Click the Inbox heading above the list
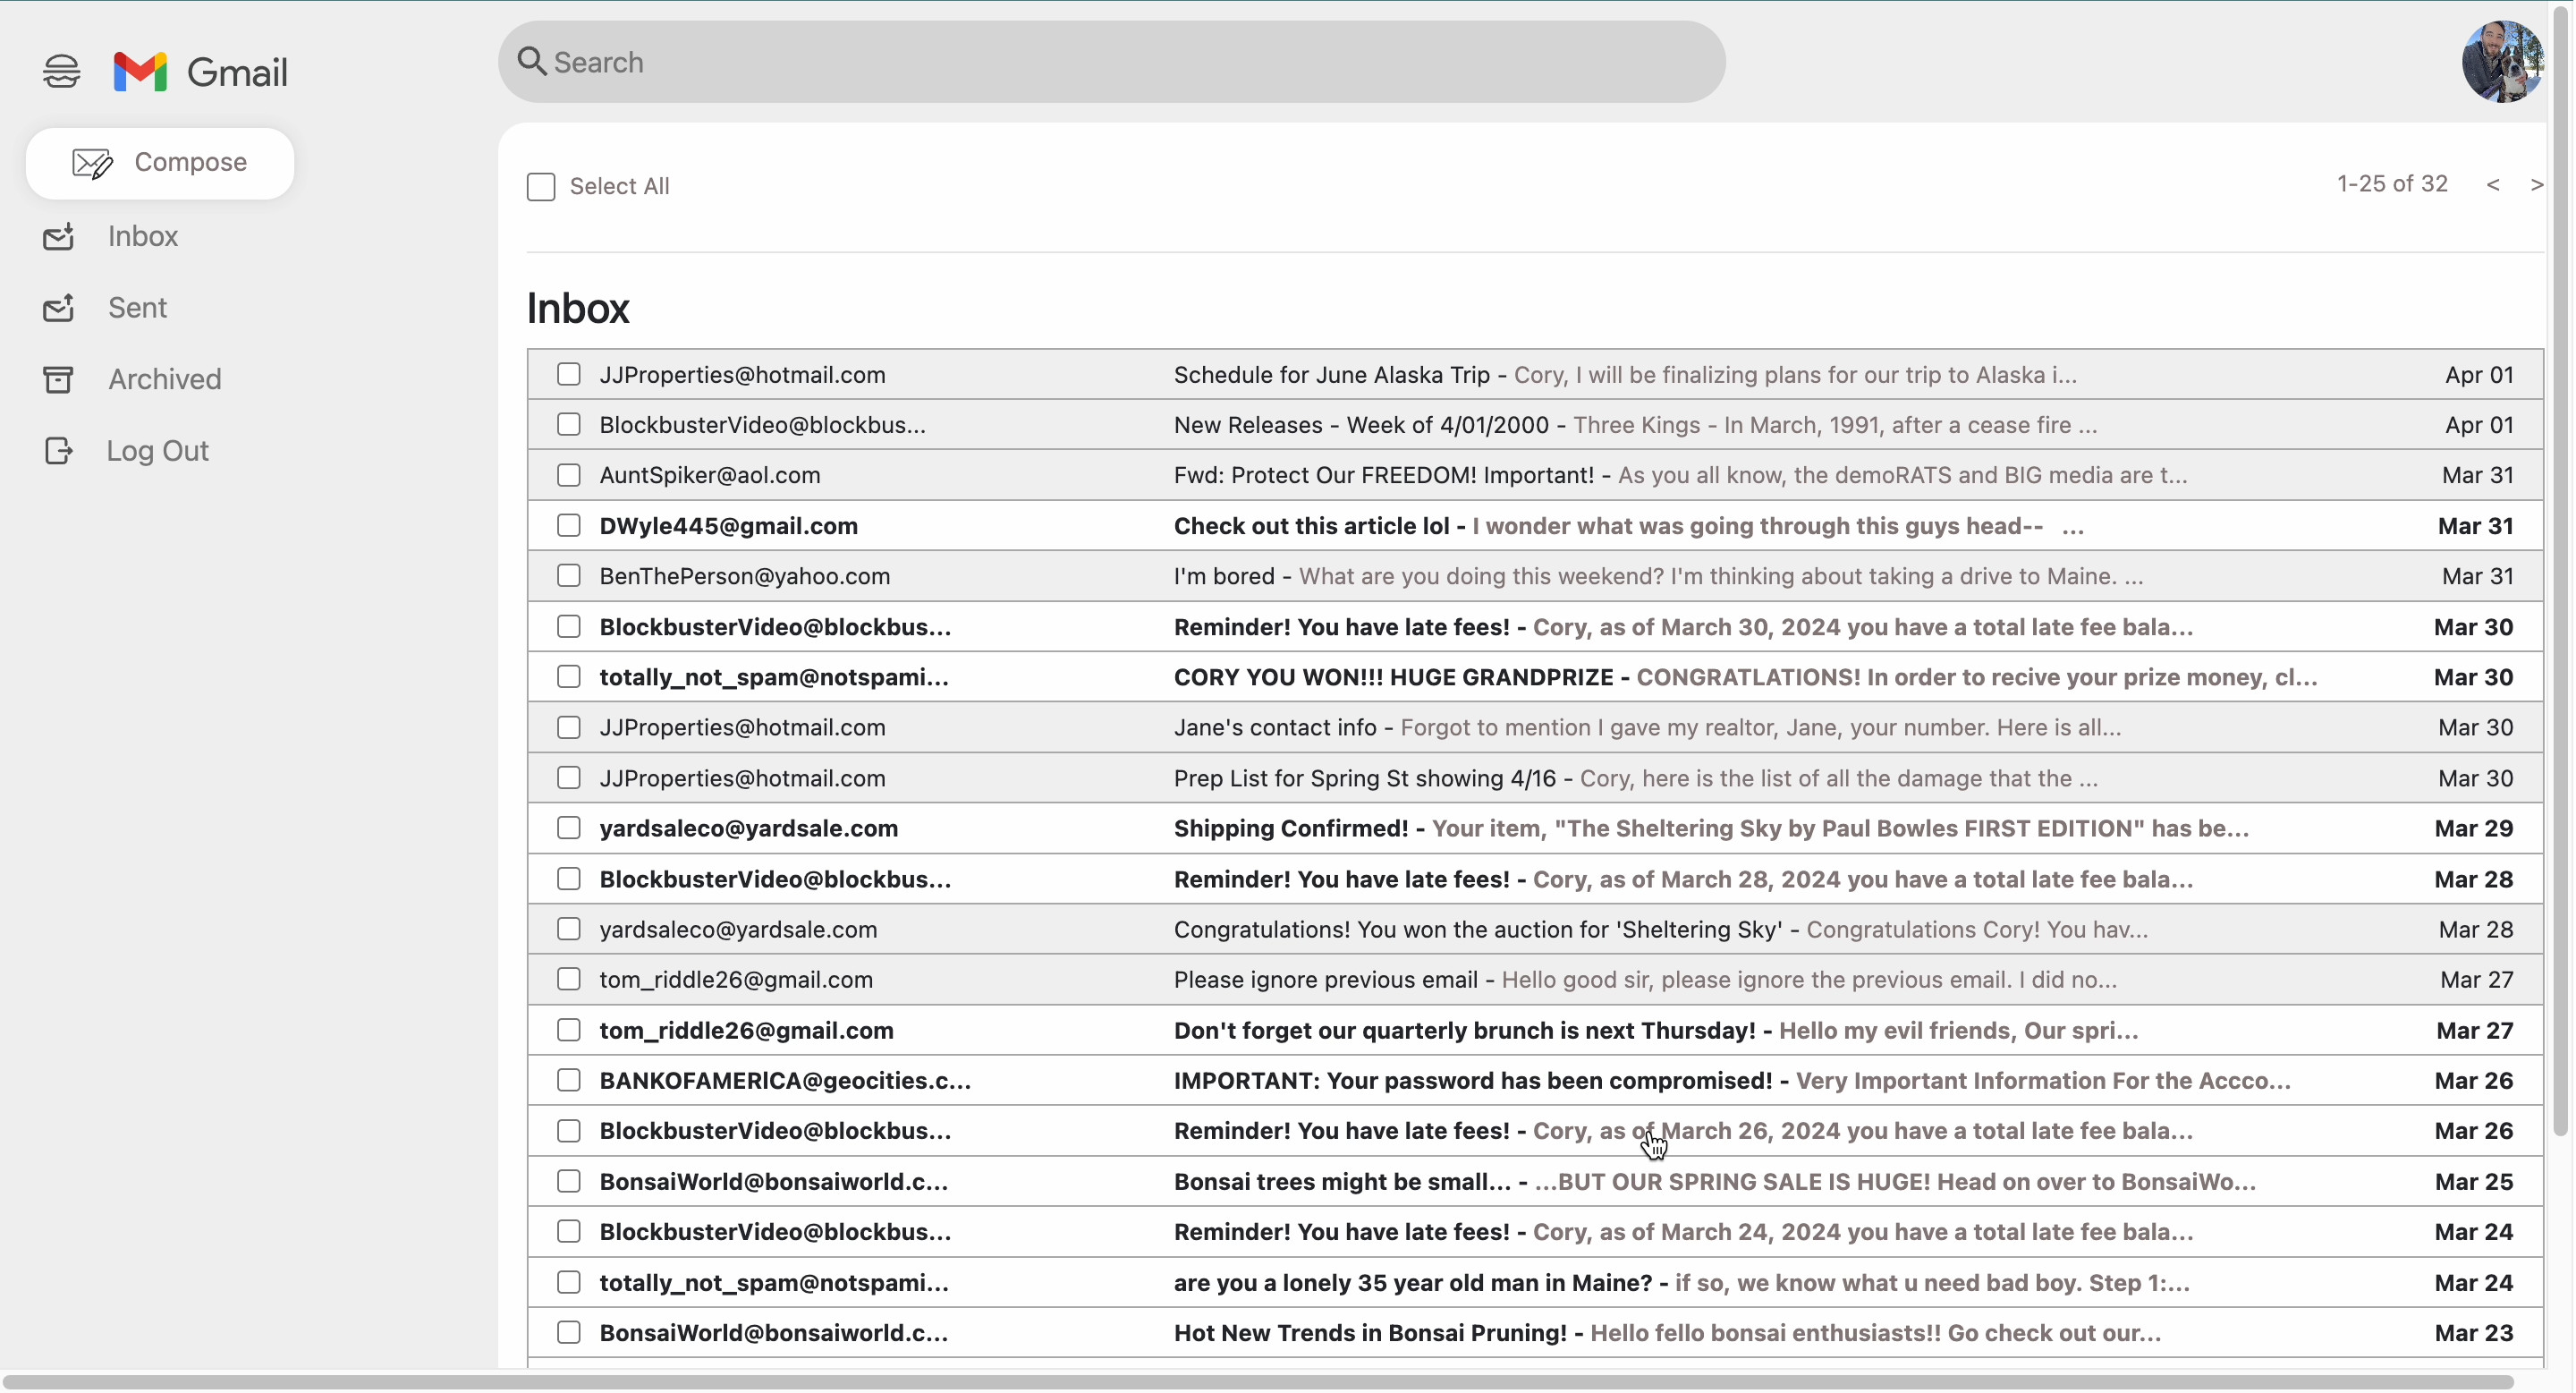 pyautogui.click(x=578, y=308)
